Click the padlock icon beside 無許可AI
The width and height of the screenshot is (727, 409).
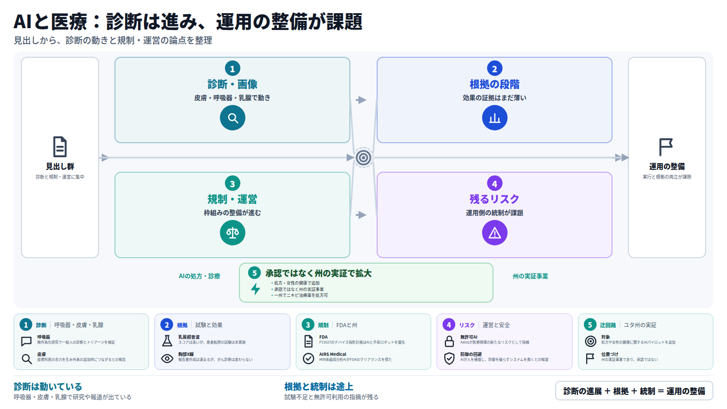(449, 341)
